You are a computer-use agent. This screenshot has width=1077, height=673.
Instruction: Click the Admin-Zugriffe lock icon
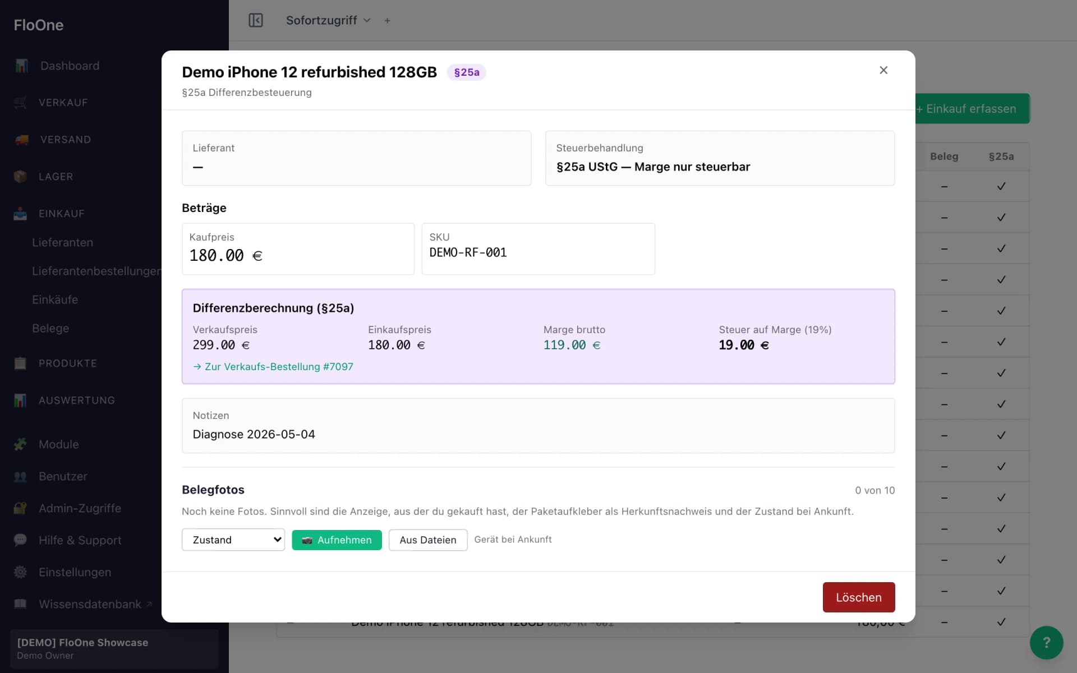coord(20,508)
